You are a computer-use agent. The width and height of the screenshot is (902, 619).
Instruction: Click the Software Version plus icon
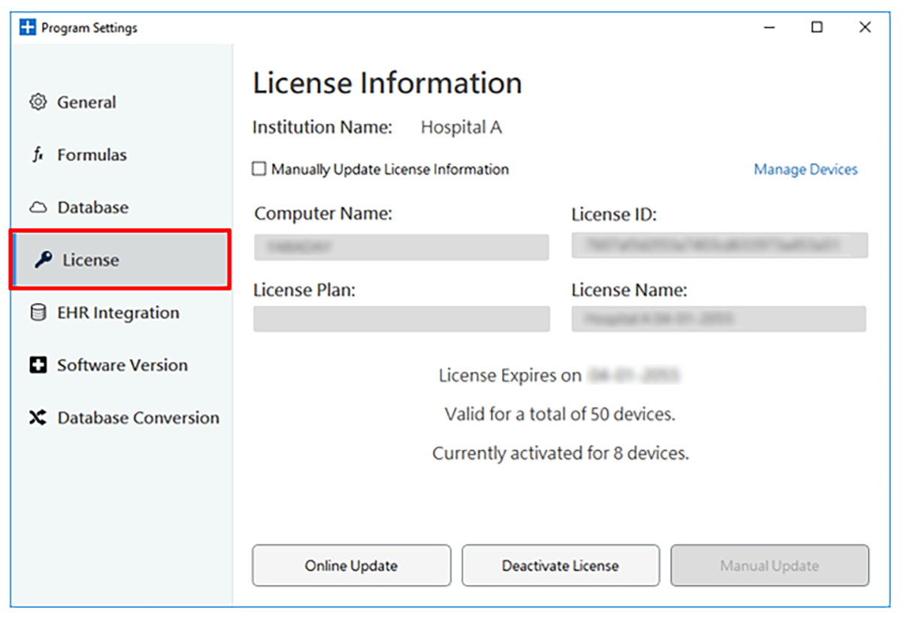38,366
